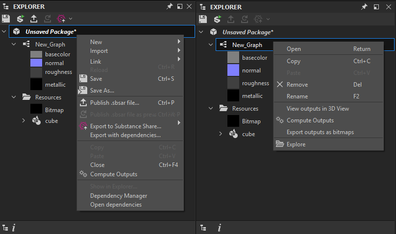Click the Substance Share icon in left toolbar
The height and width of the screenshot is (234, 396).
(62, 19)
